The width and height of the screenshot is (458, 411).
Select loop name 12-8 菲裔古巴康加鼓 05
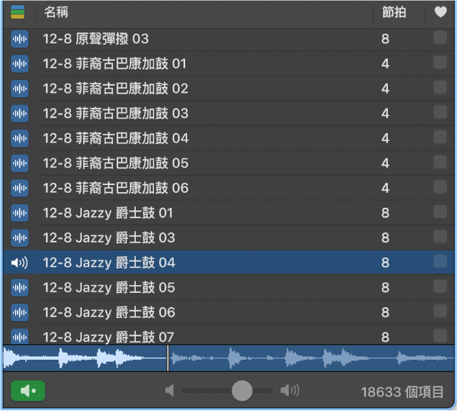point(116,163)
